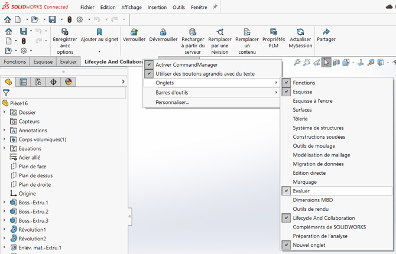
Task: Uncheck Evaluer in the Onglets submenu
Action: [x=286, y=191]
